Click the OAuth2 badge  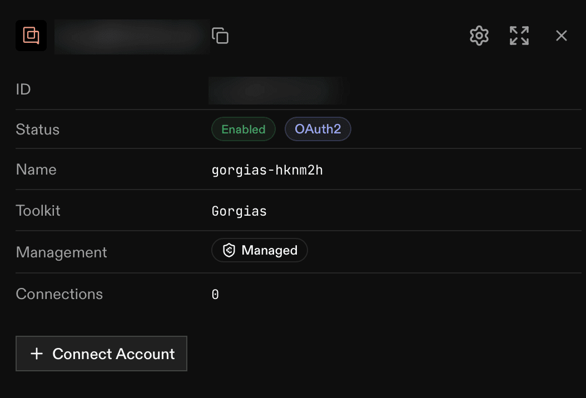(x=317, y=130)
